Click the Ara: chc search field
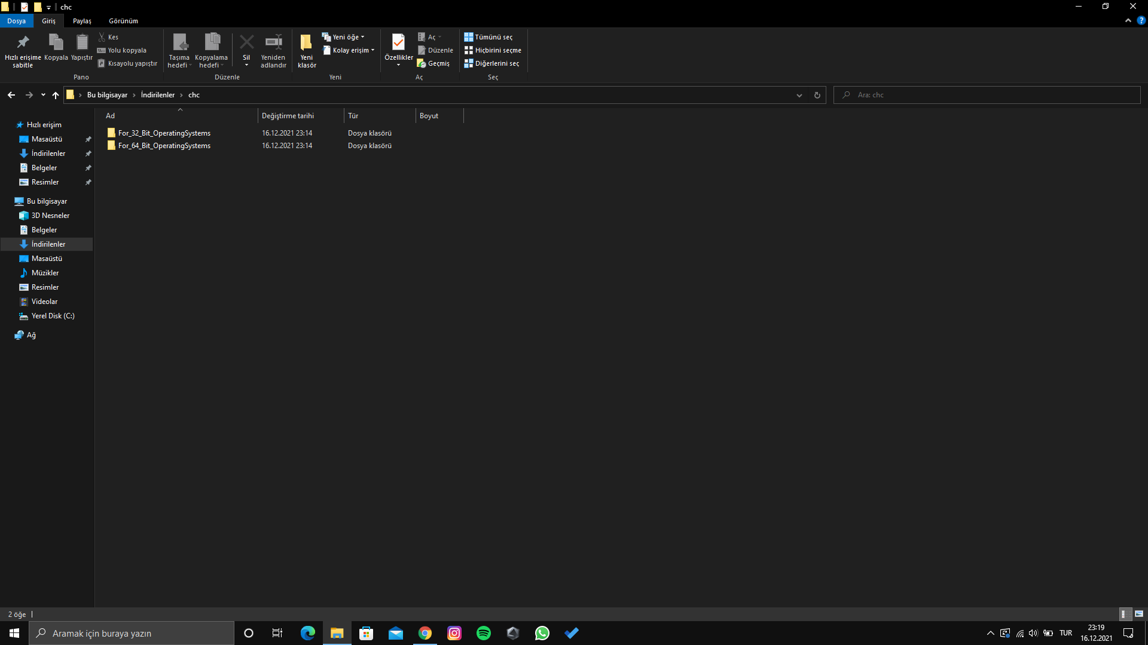The image size is (1148, 645). coord(987,95)
